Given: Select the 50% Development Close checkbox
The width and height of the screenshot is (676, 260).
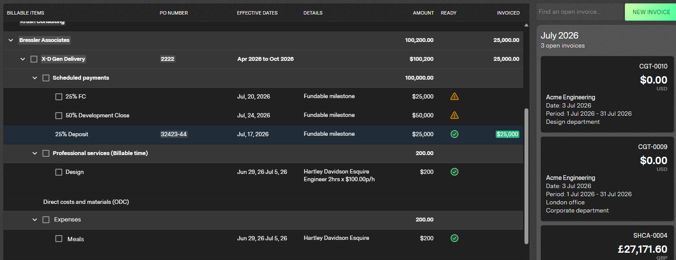Looking at the screenshot, I should [59, 116].
